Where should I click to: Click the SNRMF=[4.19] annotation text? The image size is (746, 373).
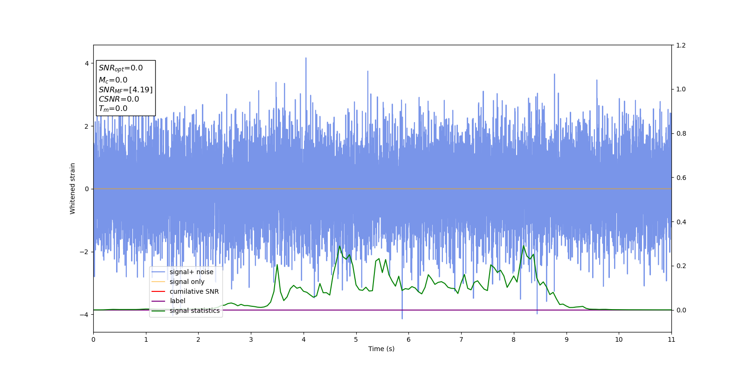pyautogui.click(x=125, y=90)
